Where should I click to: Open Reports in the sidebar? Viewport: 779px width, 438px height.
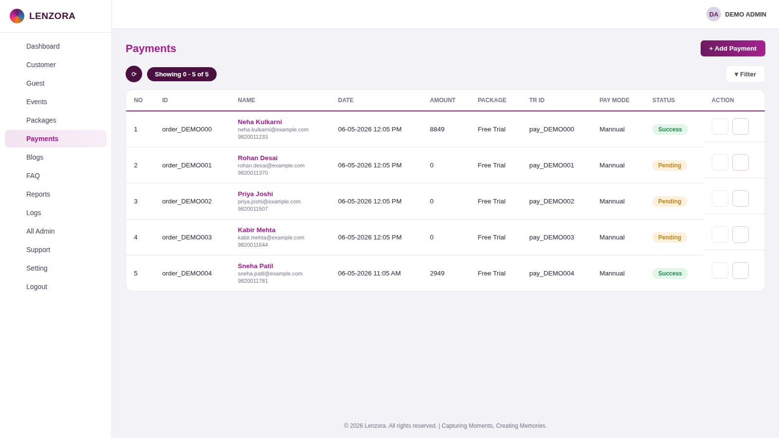(56, 194)
